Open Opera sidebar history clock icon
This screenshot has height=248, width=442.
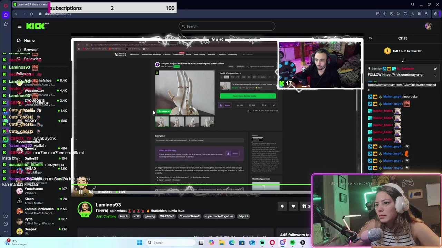6,224
